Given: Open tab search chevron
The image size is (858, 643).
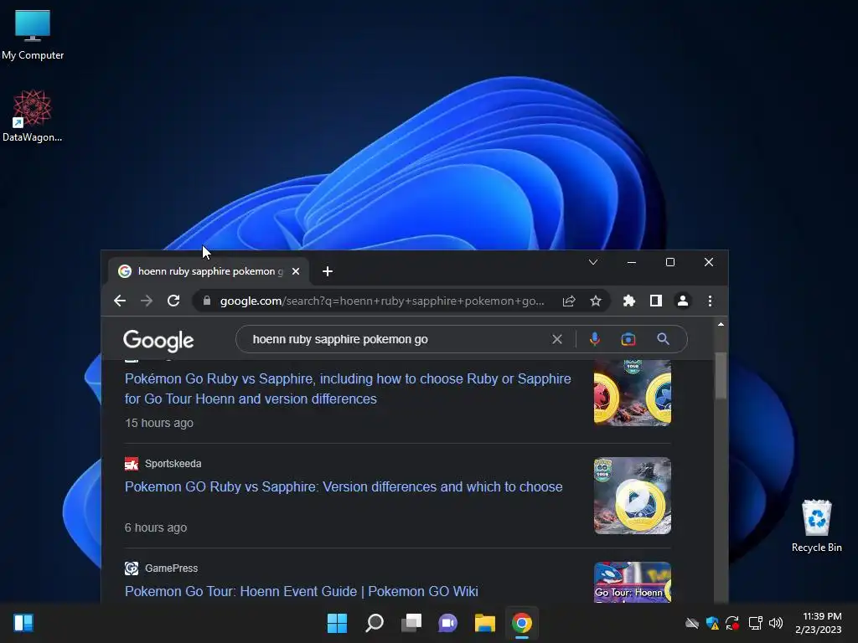Looking at the screenshot, I should click(x=592, y=262).
